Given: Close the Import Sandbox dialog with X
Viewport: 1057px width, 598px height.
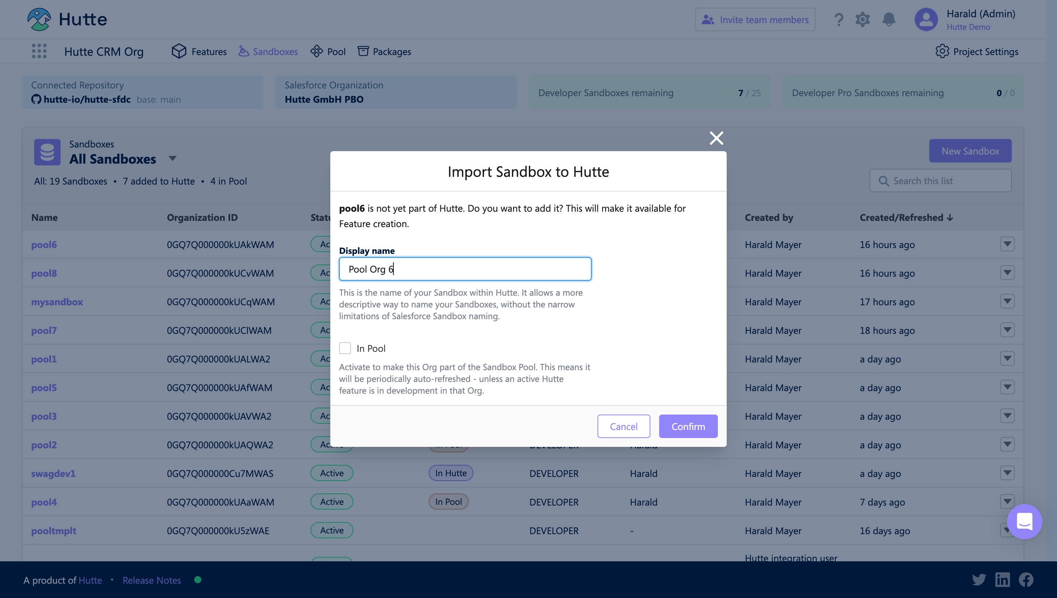Looking at the screenshot, I should [716, 138].
